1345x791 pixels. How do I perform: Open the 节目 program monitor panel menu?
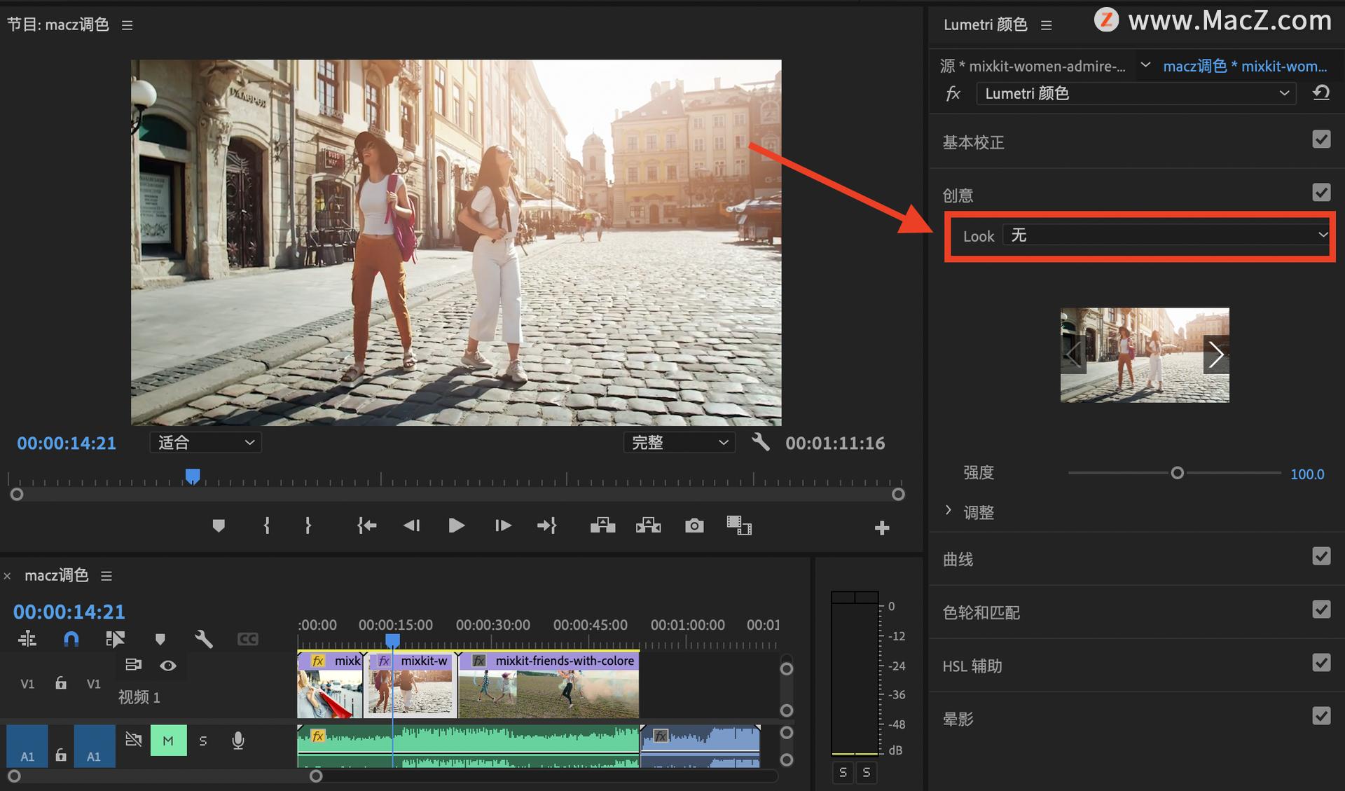(x=127, y=25)
